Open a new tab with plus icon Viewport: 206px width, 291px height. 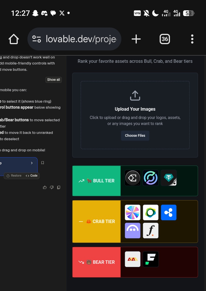[136, 39]
